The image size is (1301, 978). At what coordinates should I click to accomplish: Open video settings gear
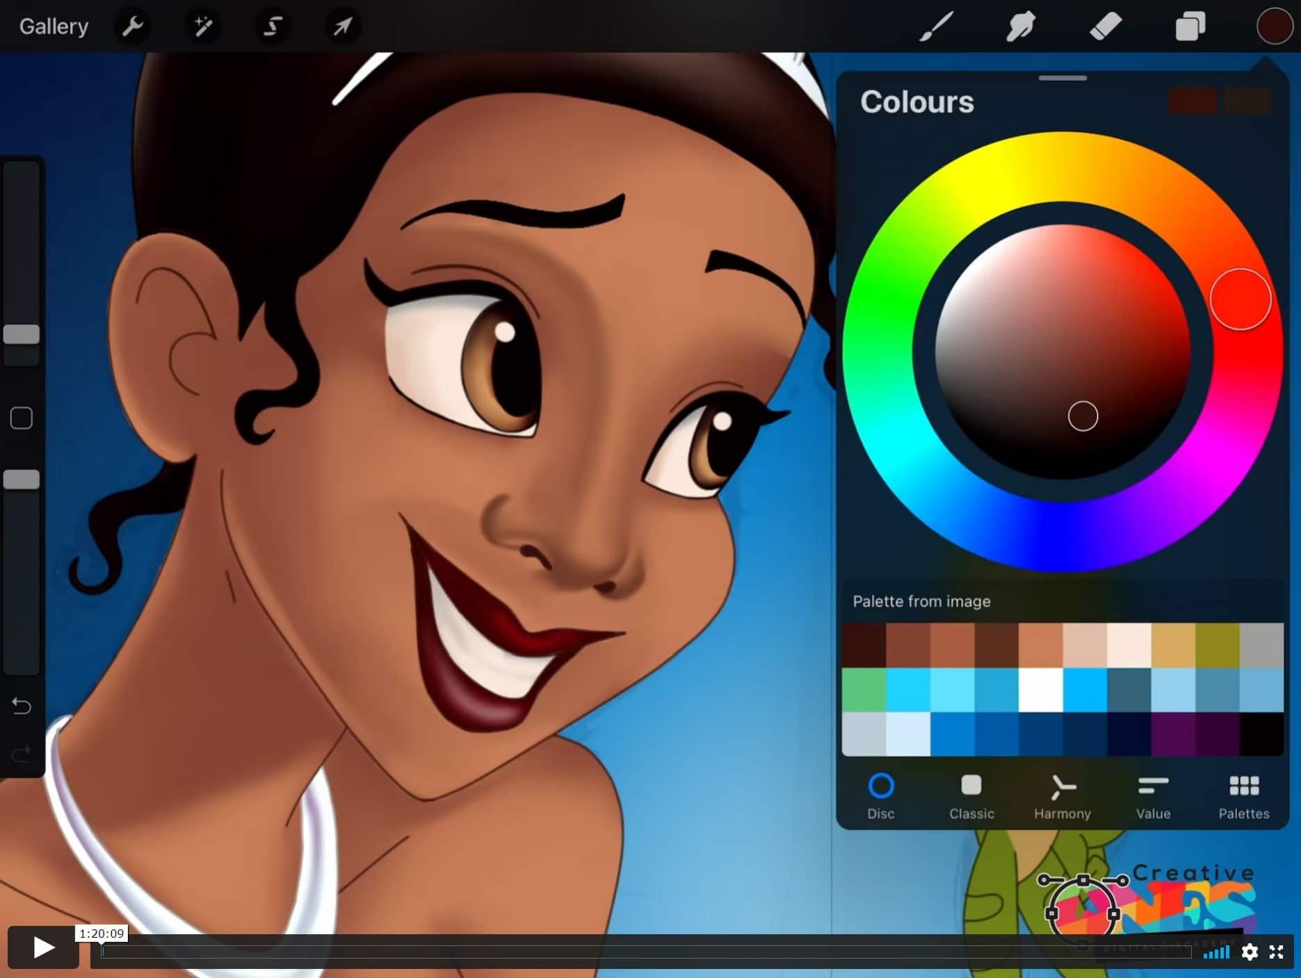[x=1250, y=952]
